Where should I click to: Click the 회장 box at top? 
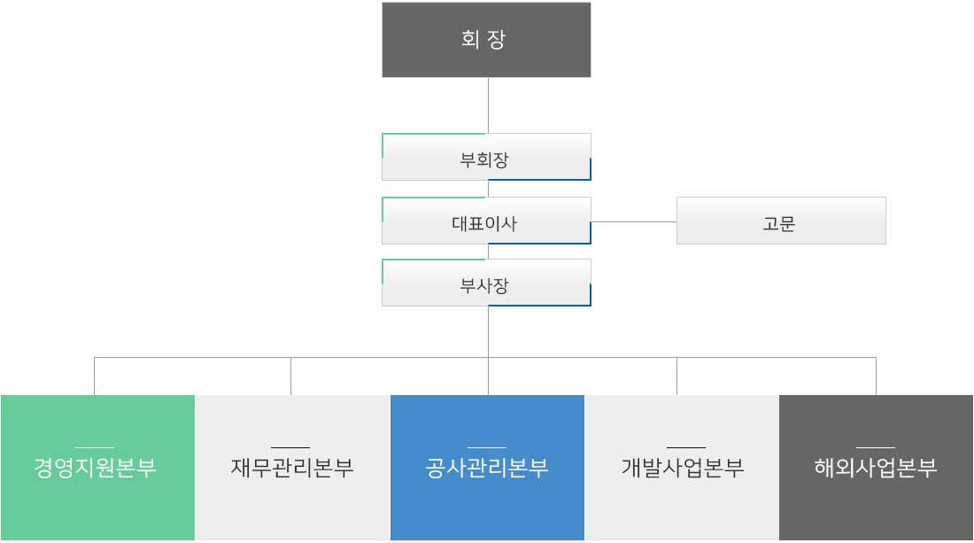pyautogui.click(x=486, y=40)
